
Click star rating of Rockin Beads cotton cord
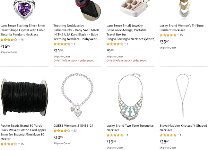tap(9, 144)
